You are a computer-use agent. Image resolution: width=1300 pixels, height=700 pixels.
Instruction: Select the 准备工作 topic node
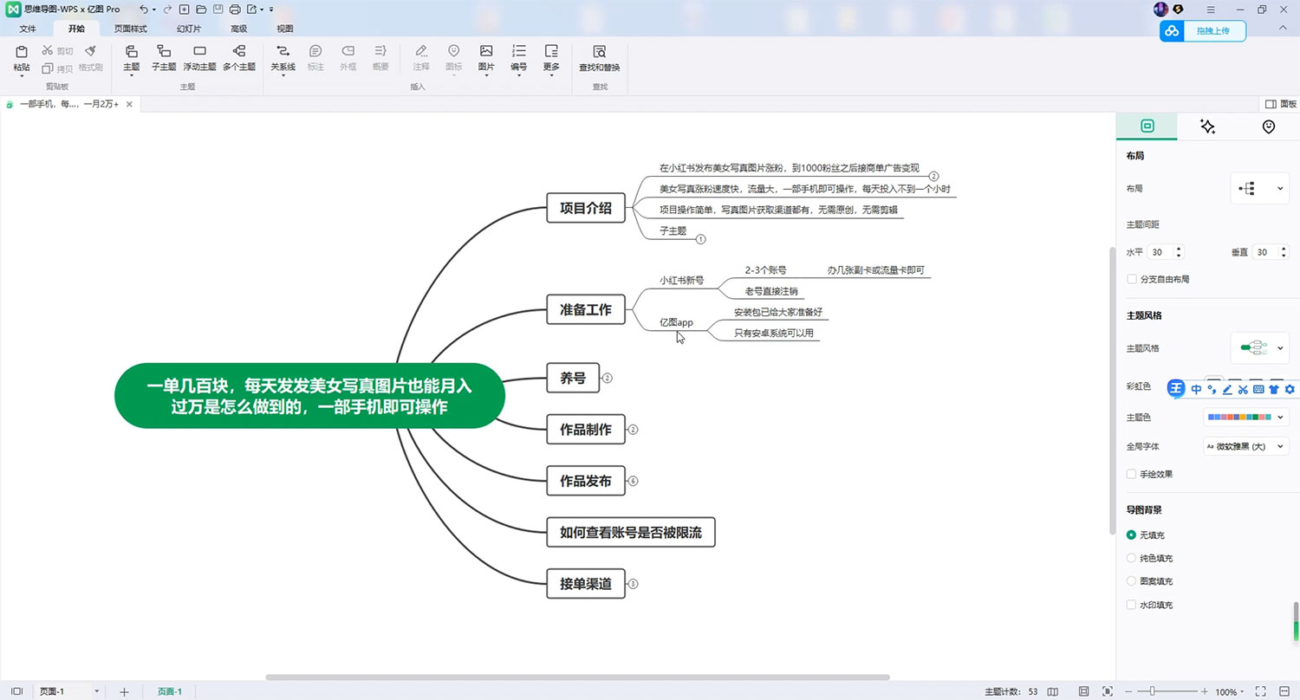pos(585,310)
